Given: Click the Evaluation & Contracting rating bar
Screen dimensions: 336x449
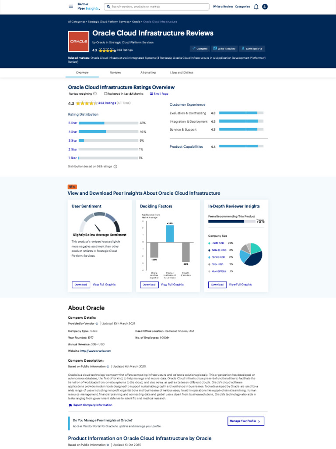Looking at the screenshot, I should 241,113.
